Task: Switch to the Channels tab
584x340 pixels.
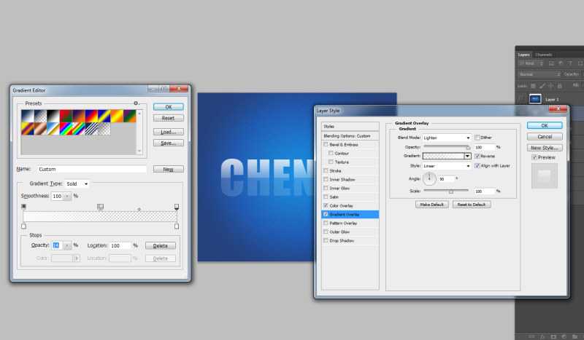Action: point(544,55)
